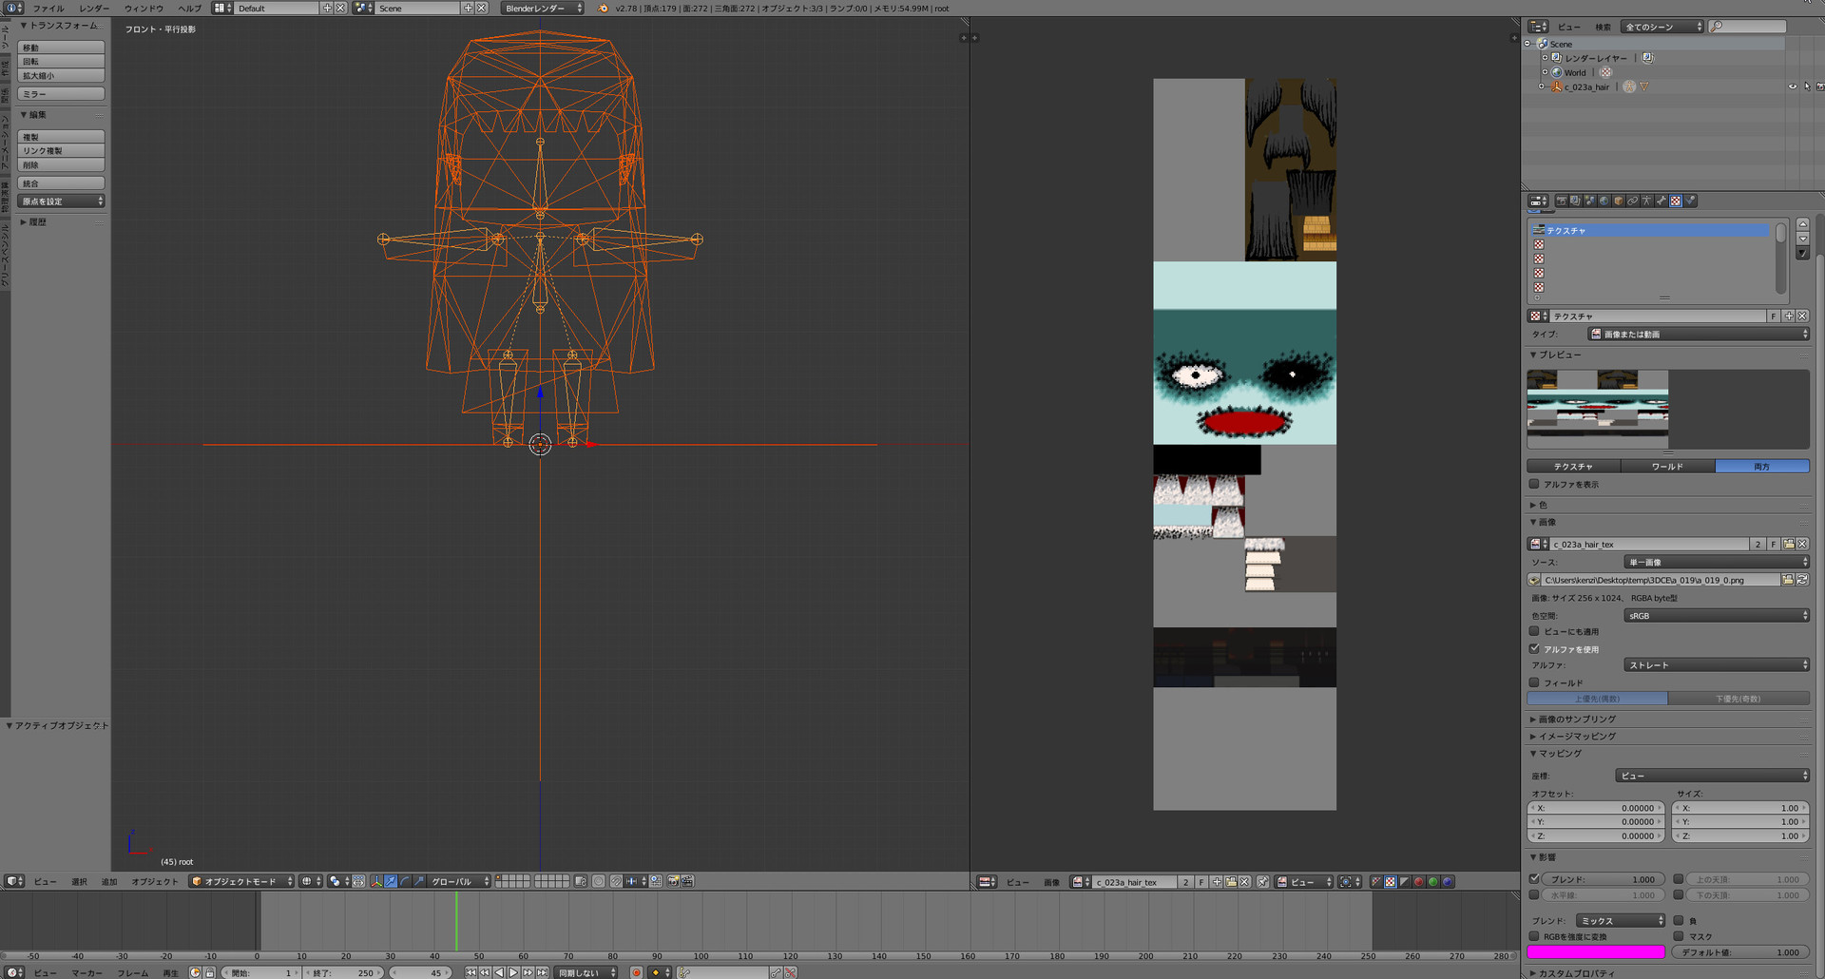The image size is (1825, 979).
Task: Toggle the ビューにも適用 checkbox
Action: (1534, 631)
